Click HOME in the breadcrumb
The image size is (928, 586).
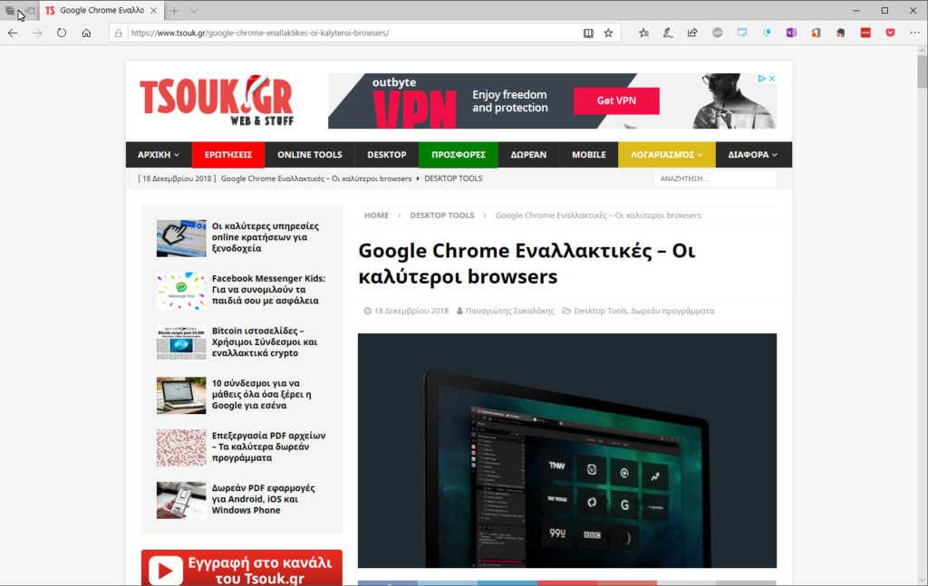tap(376, 216)
